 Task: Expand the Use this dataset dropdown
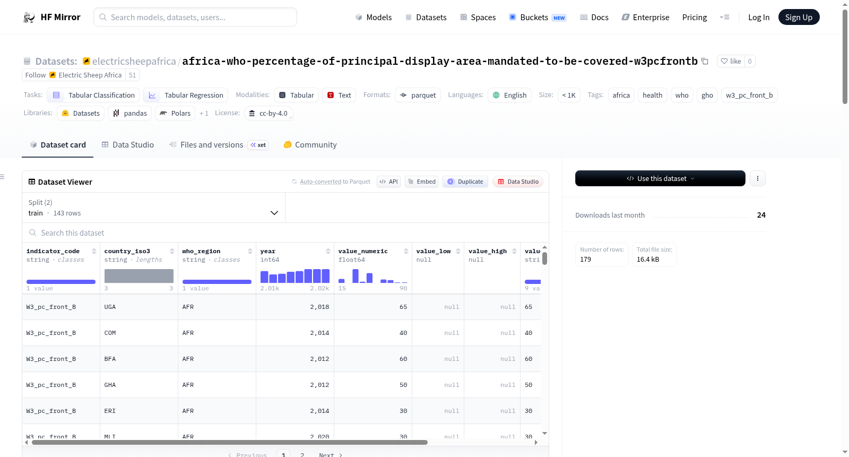click(x=660, y=178)
